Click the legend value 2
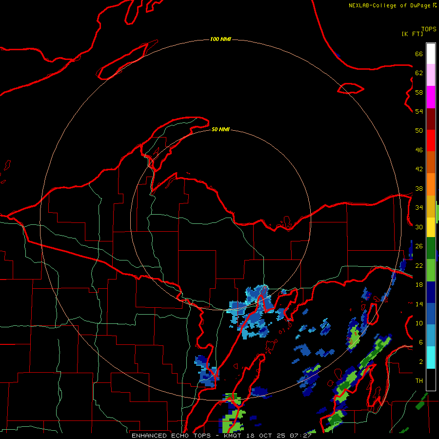This screenshot has height=439, width=439. pyautogui.click(x=421, y=361)
